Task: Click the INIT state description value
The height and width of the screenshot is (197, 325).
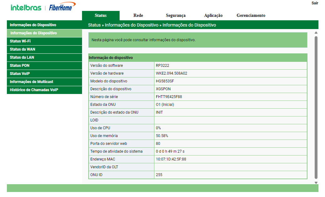Action: (159, 112)
